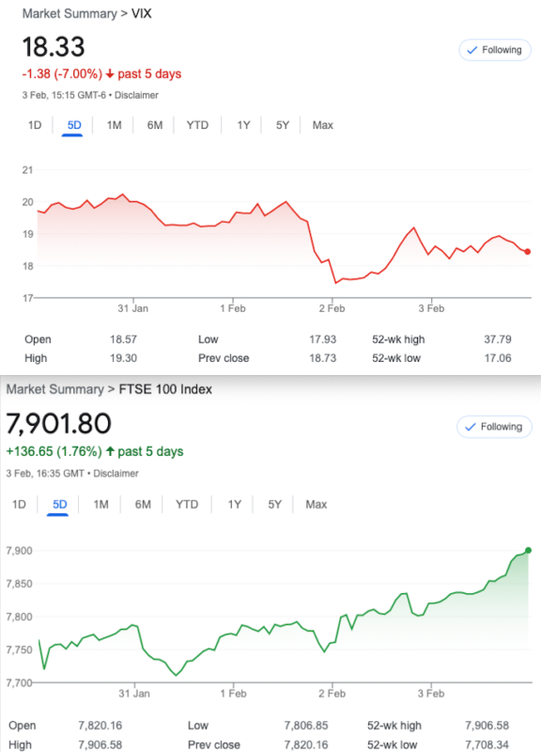Click the checkmark icon in VIX Following button
Screen dimensions: 541x752
472,50
